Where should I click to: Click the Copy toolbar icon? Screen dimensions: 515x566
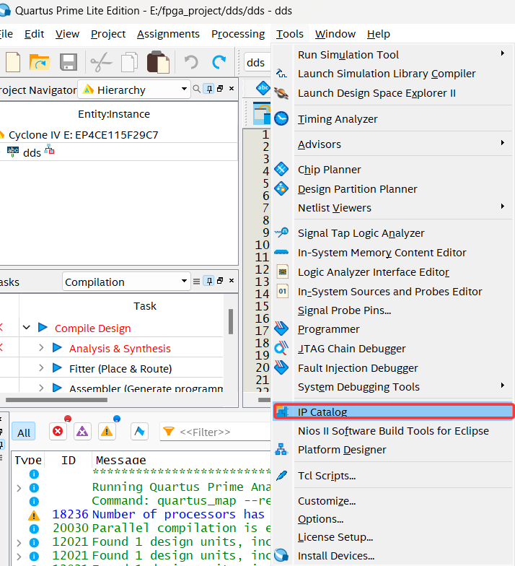[x=129, y=62]
